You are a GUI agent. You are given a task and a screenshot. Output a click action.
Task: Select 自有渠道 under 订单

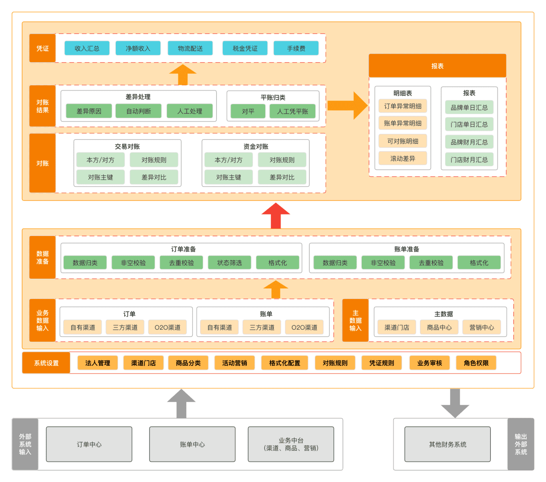click(x=83, y=327)
